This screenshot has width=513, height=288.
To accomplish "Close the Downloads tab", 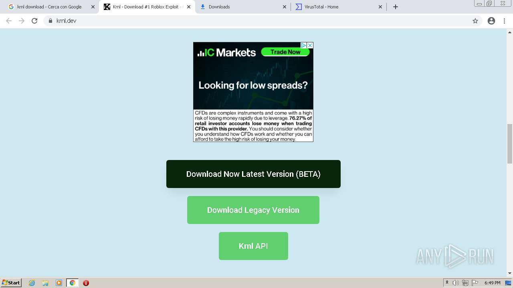I will (285, 7).
